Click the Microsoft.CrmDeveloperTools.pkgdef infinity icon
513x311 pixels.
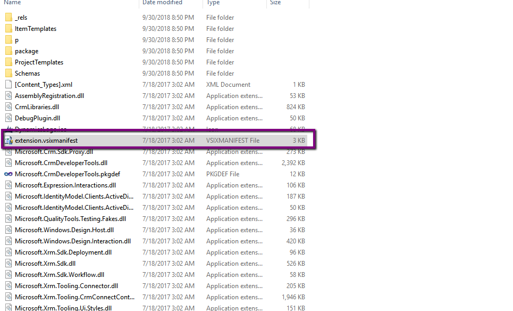[9, 174]
